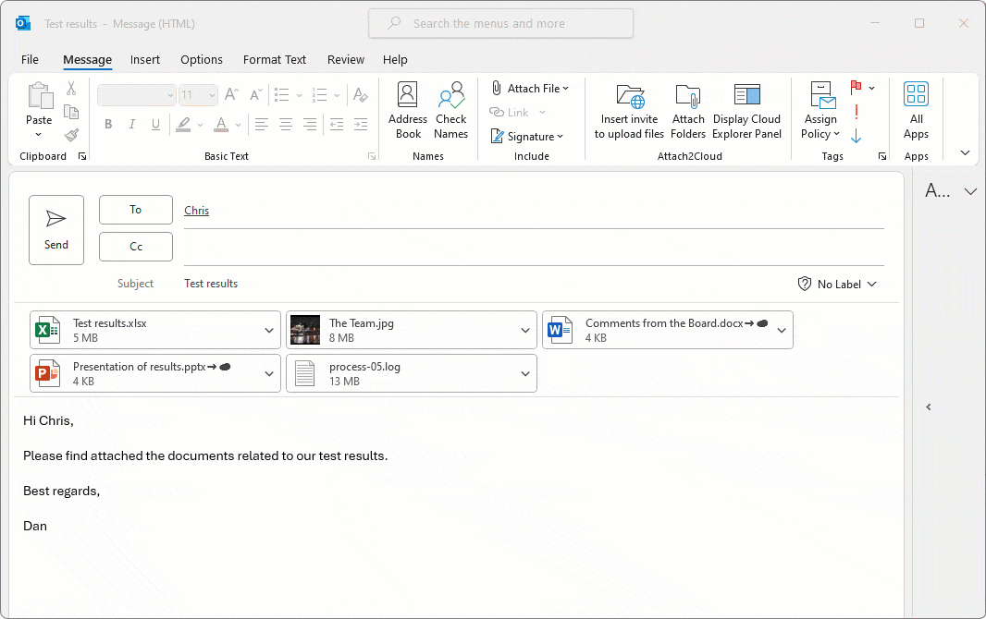
Task: Open Tags group dialog launcher
Action: click(882, 156)
